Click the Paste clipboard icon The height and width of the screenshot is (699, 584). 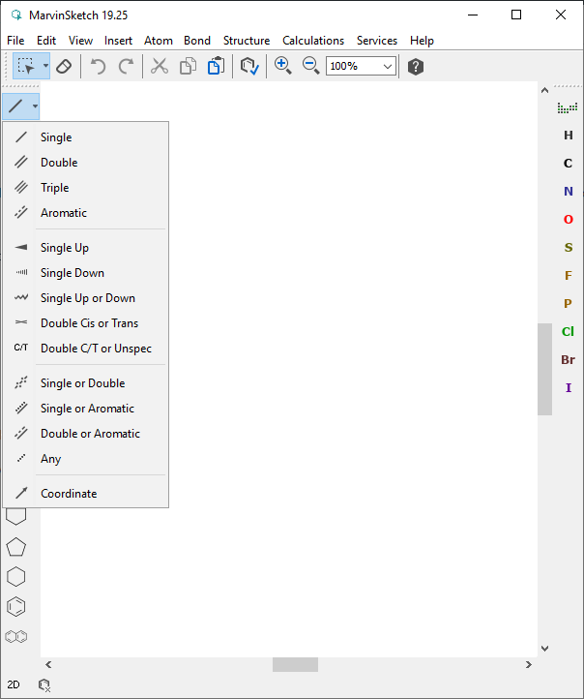pyautogui.click(x=216, y=67)
